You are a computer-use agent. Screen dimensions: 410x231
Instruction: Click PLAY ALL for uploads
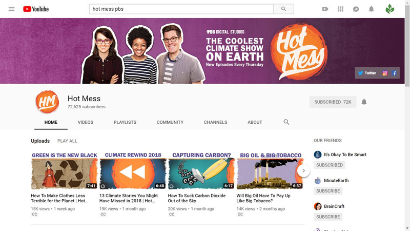(67, 141)
